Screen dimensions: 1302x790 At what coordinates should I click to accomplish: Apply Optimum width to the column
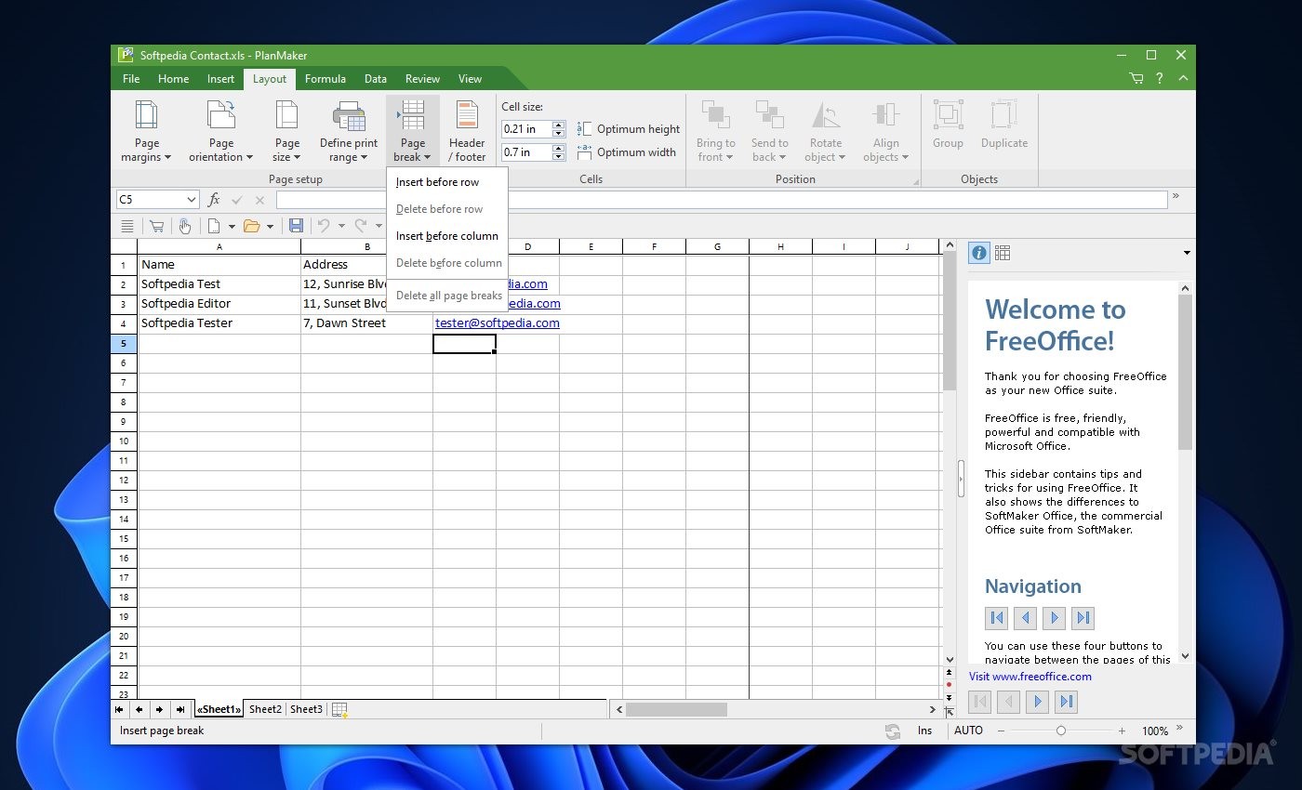click(x=627, y=152)
